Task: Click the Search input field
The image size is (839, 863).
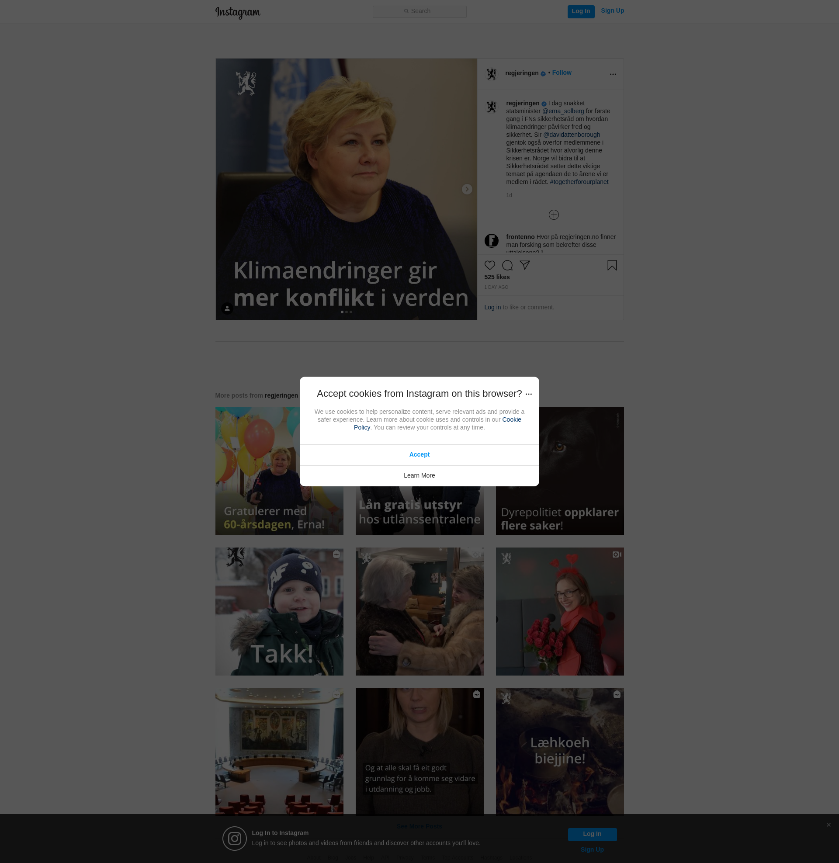Action: tap(419, 11)
